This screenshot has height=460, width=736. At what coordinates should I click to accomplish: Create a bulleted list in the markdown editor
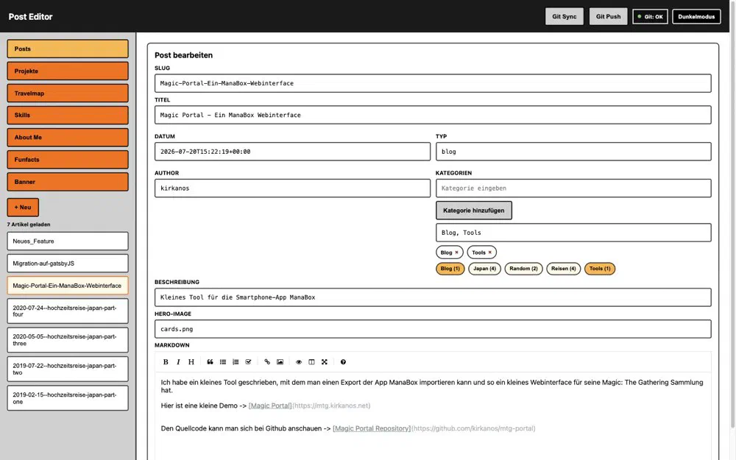click(x=223, y=362)
